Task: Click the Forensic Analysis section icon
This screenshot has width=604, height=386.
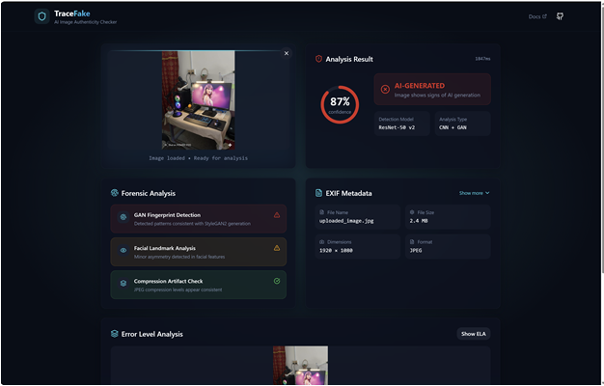Action: (115, 193)
